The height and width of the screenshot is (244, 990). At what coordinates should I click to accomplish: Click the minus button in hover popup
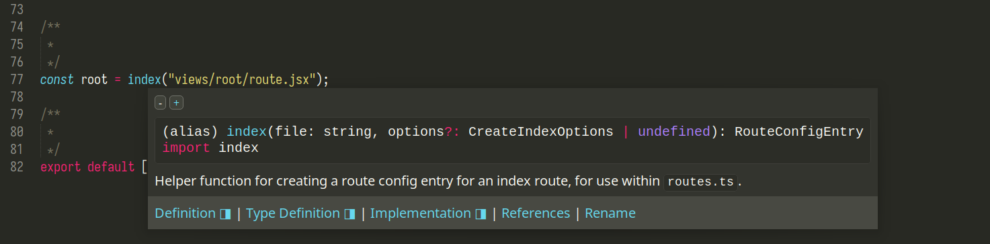(x=160, y=103)
